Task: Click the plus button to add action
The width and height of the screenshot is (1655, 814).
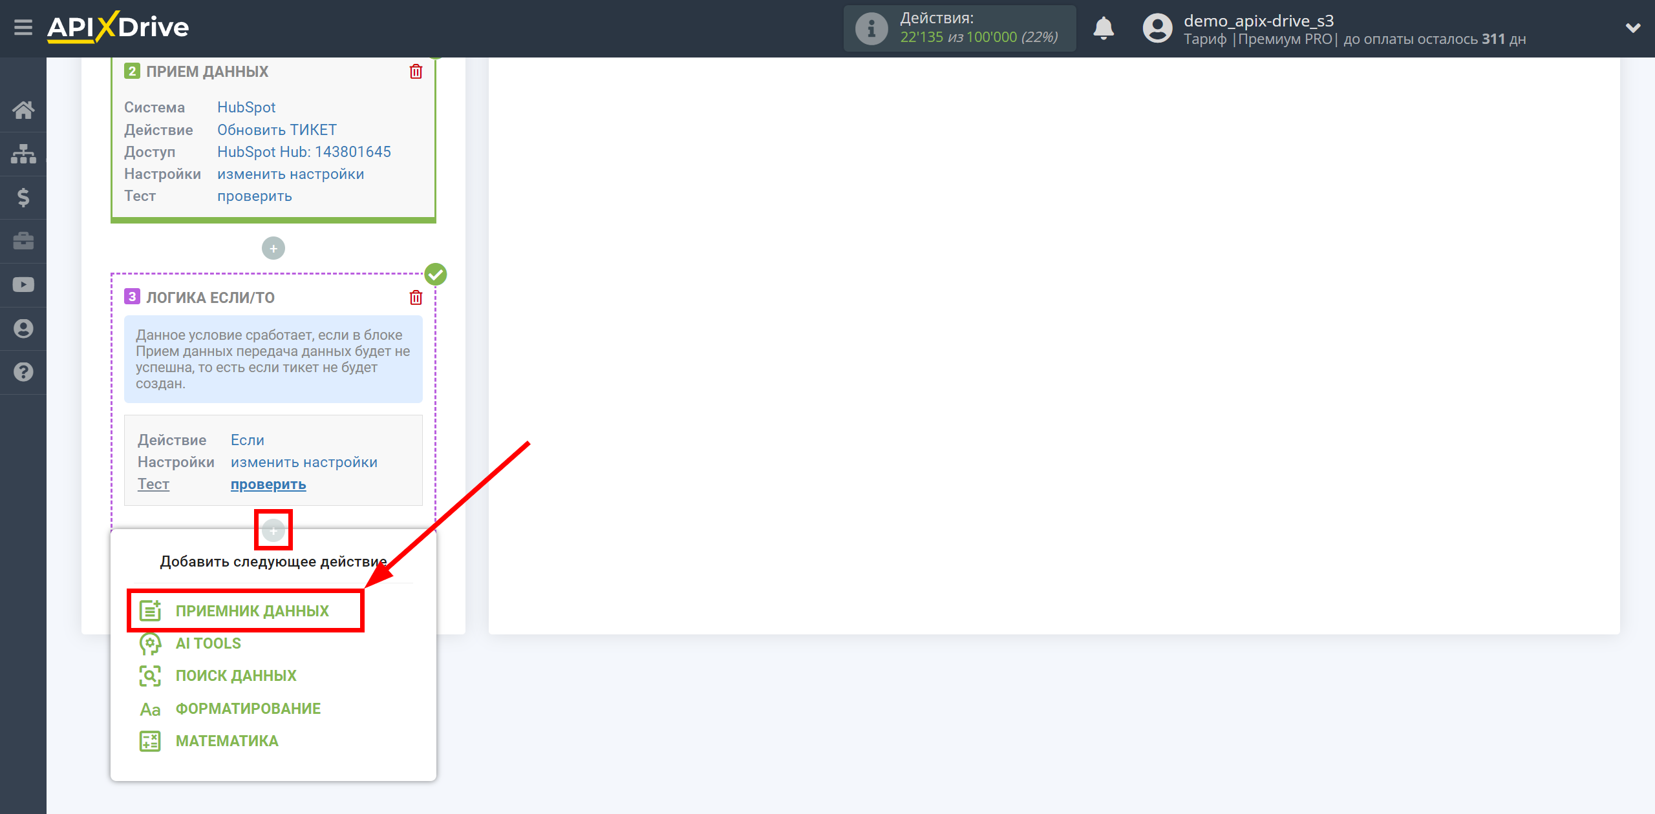Action: click(x=273, y=530)
